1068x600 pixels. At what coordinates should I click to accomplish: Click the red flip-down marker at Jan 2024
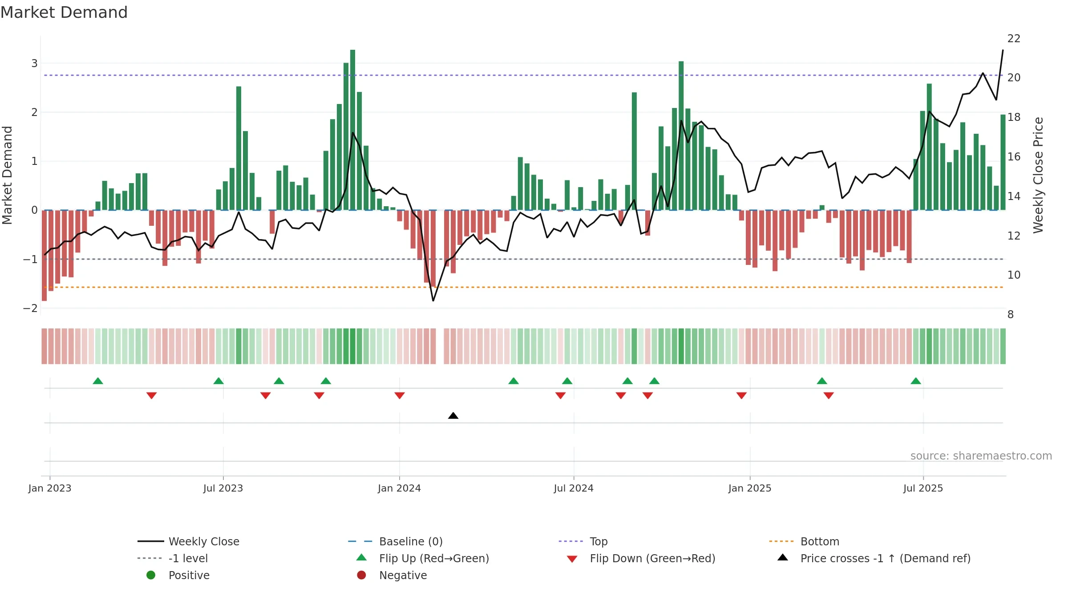point(400,396)
